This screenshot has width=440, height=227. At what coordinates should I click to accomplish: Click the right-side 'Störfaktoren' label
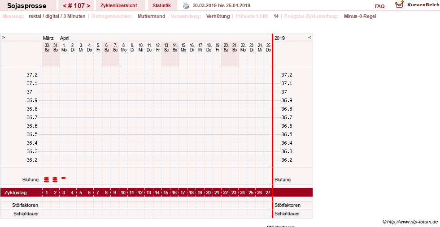tap(288, 205)
